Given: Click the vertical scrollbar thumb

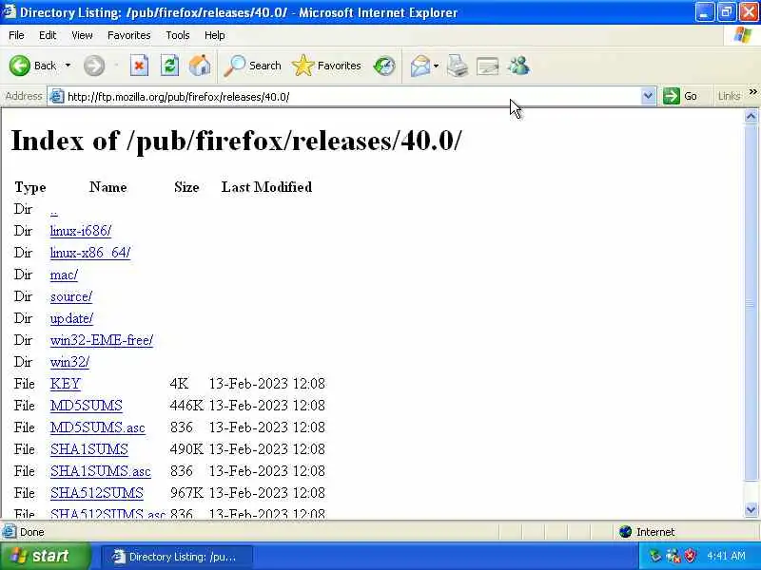Looking at the screenshot, I should click(751, 303).
